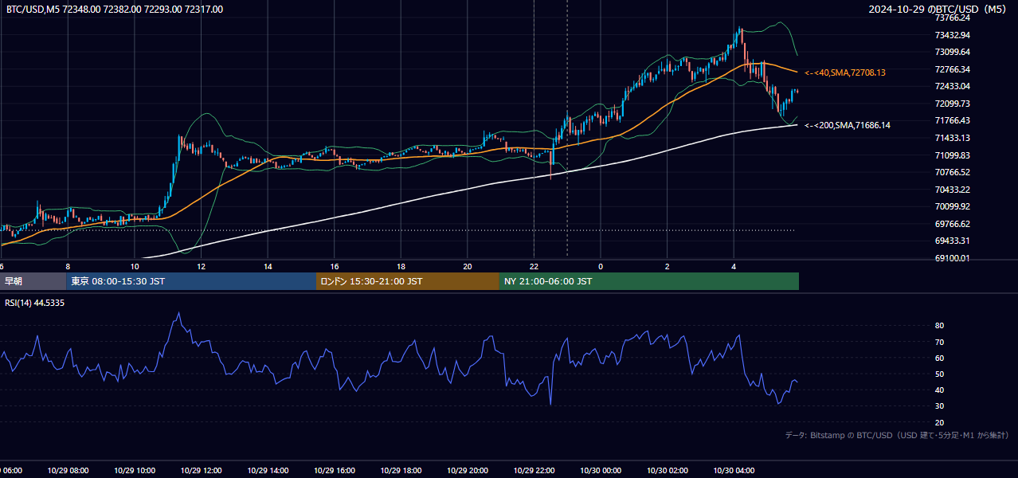Click the 10/29 12:00 time axis label
1018x478 pixels.
pyautogui.click(x=200, y=471)
